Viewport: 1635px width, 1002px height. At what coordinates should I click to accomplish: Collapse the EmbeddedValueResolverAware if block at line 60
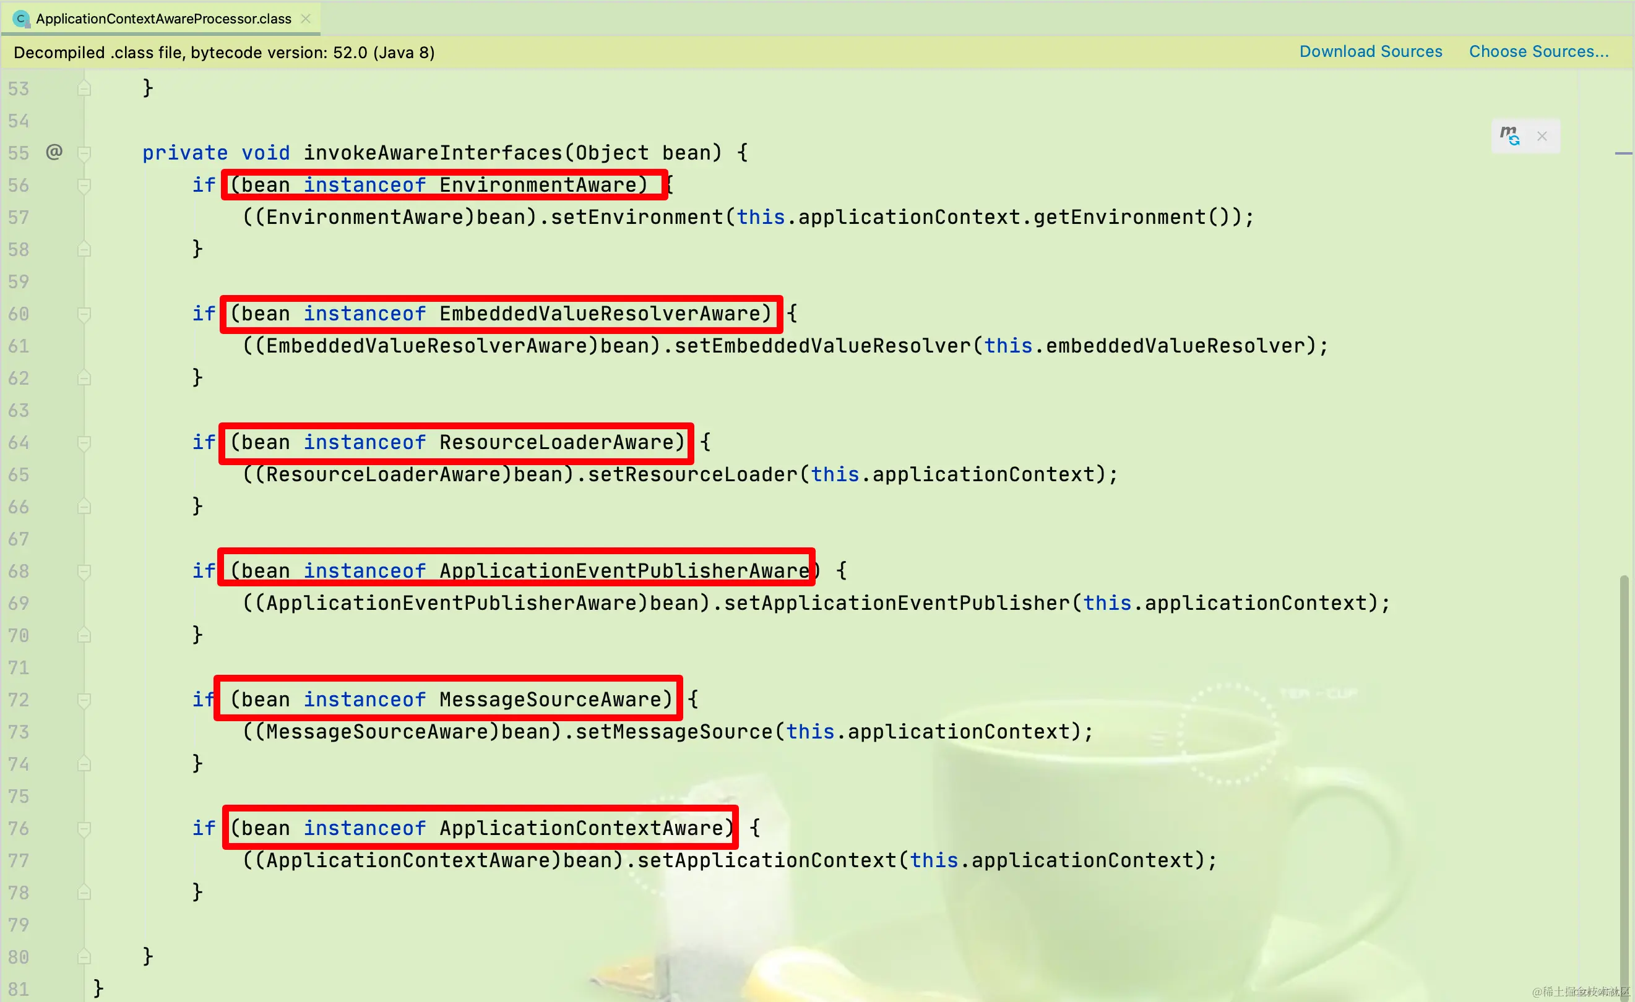tap(84, 314)
